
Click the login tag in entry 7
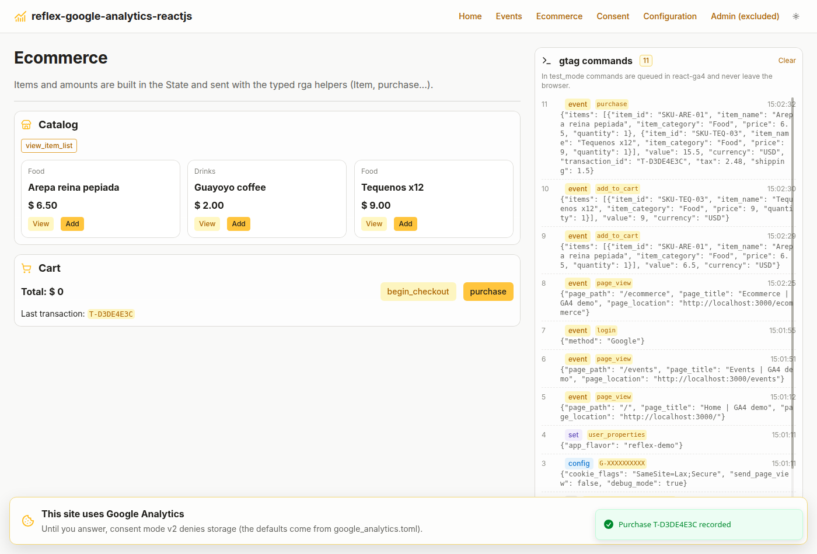pos(606,331)
